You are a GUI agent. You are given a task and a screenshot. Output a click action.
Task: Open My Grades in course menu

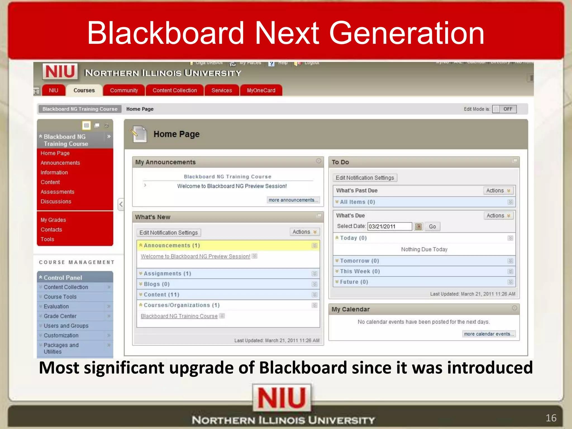point(53,220)
